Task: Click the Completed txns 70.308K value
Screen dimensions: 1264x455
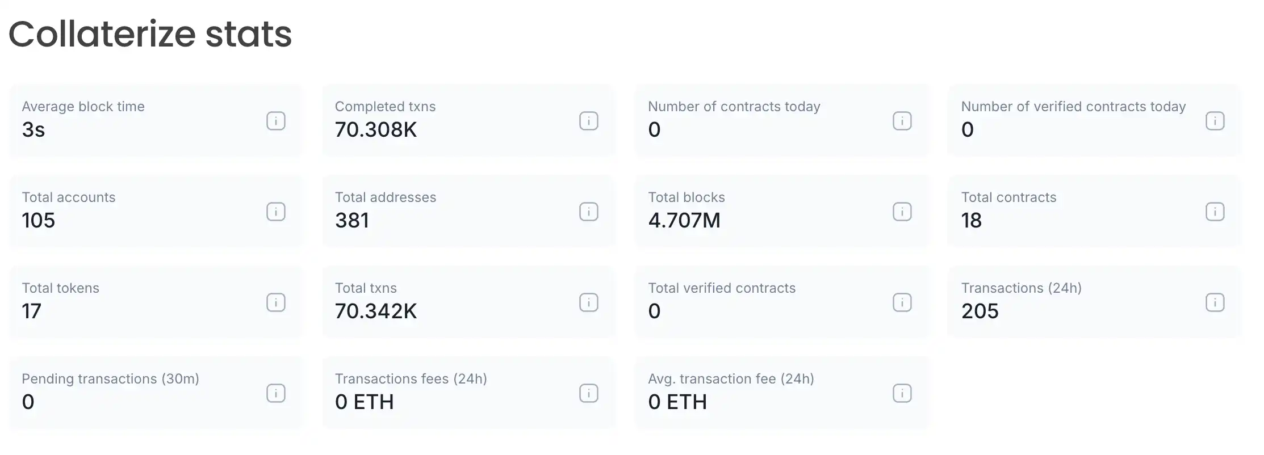Action: click(x=376, y=130)
